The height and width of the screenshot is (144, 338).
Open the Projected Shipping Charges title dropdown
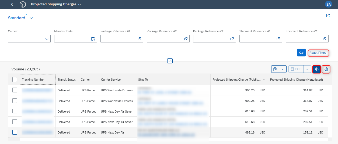[79, 5]
